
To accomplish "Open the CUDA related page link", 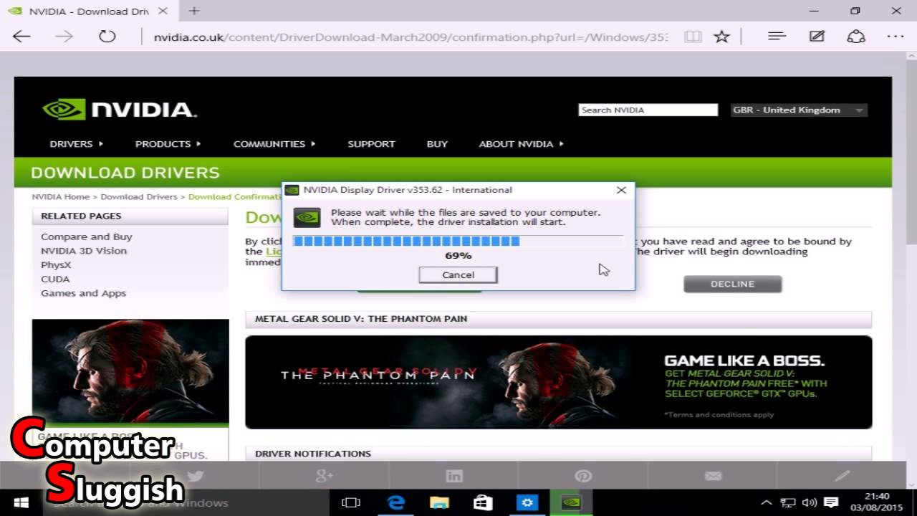I will (x=55, y=279).
